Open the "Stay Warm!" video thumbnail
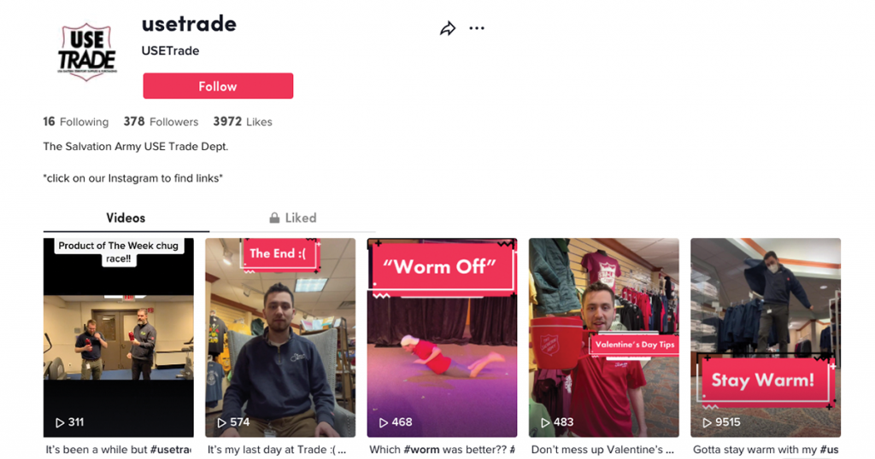The width and height of the screenshot is (875, 459). point(766,338)
